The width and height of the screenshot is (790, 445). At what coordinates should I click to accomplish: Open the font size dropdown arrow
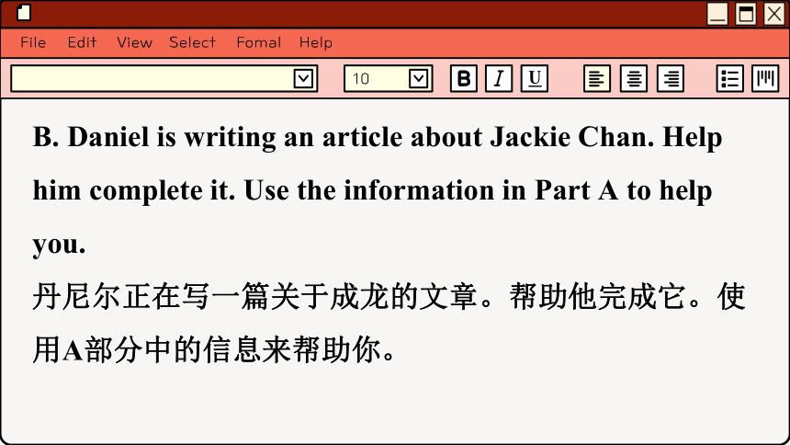[x=418, y=79]
